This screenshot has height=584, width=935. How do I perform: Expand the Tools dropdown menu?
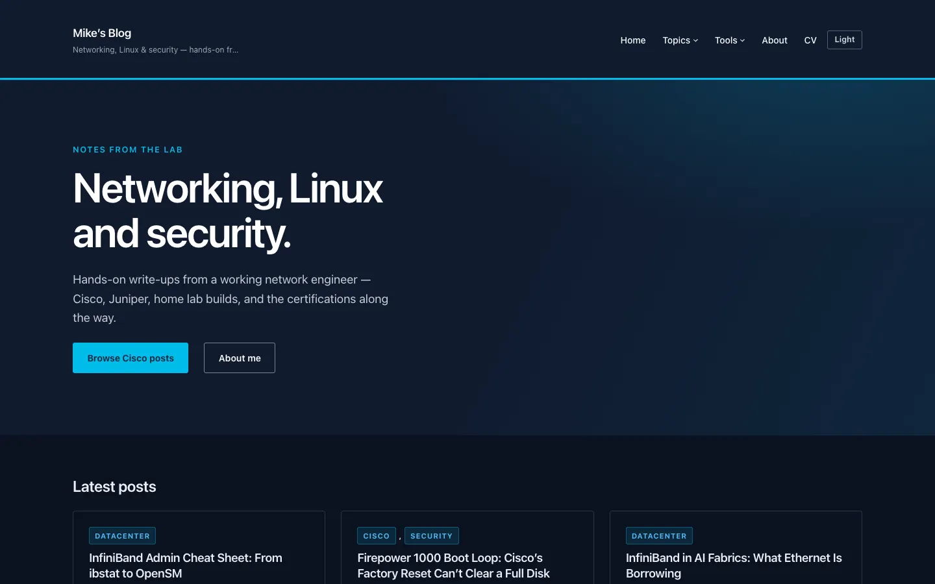pyautogui.click(x=730, y=40)
